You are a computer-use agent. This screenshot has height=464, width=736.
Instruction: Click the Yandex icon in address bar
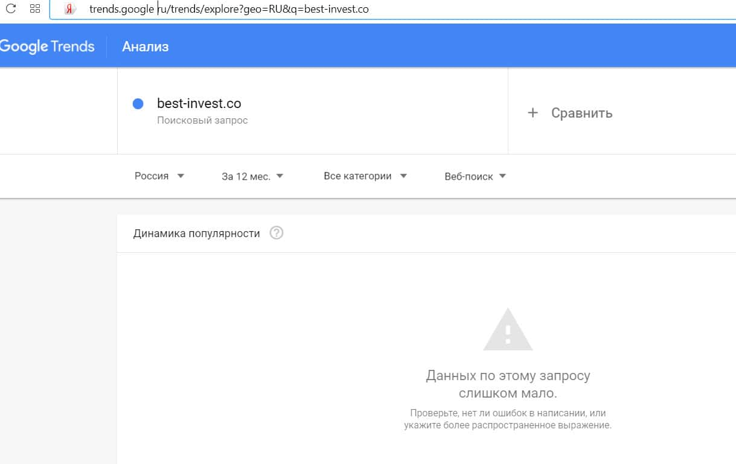[x=71, y=9]
